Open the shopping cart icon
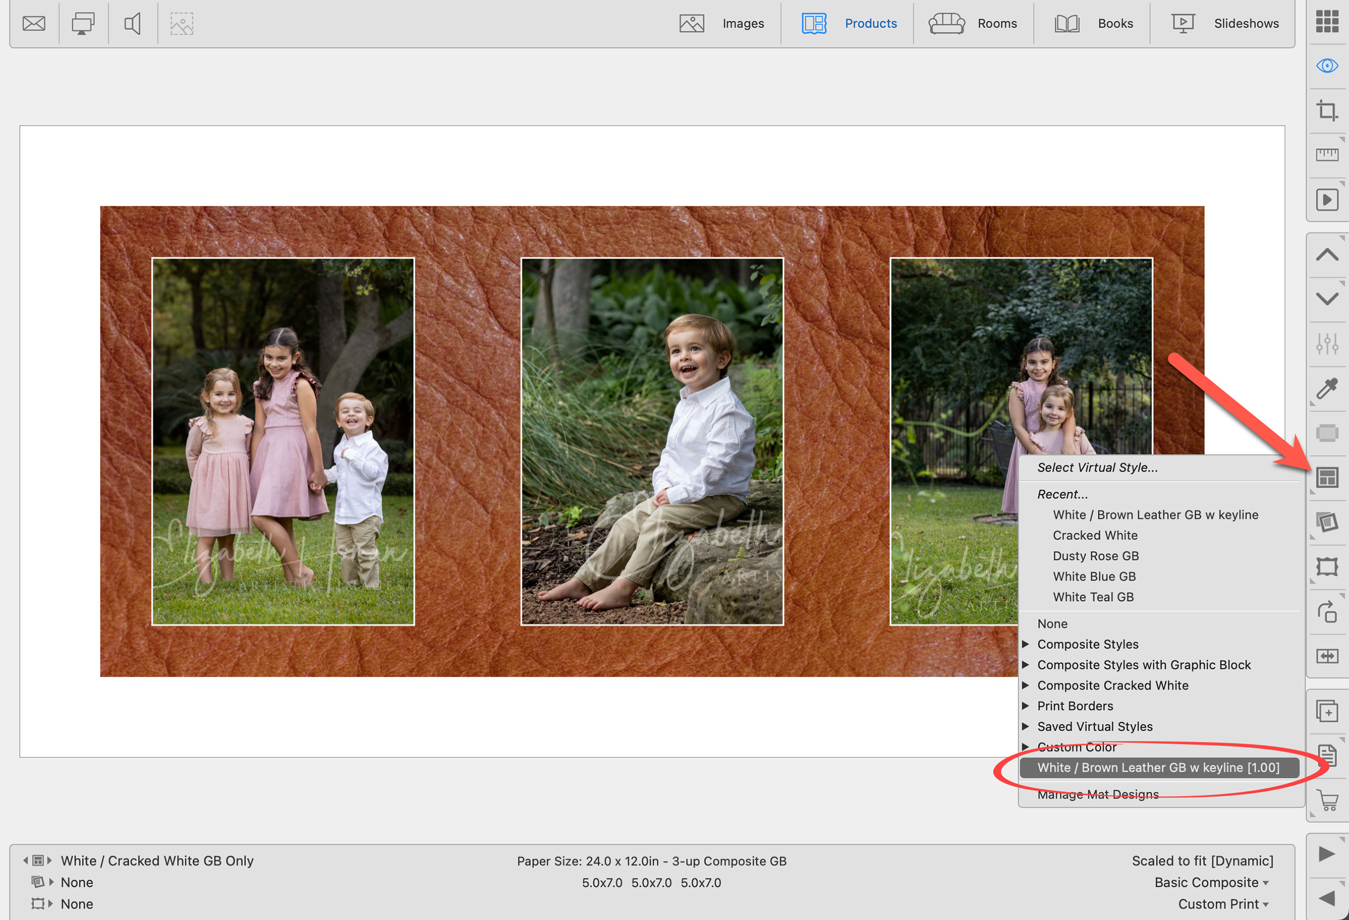Screen dimensions: 1349x920 pyautogui.click(x=1327, y=800)
